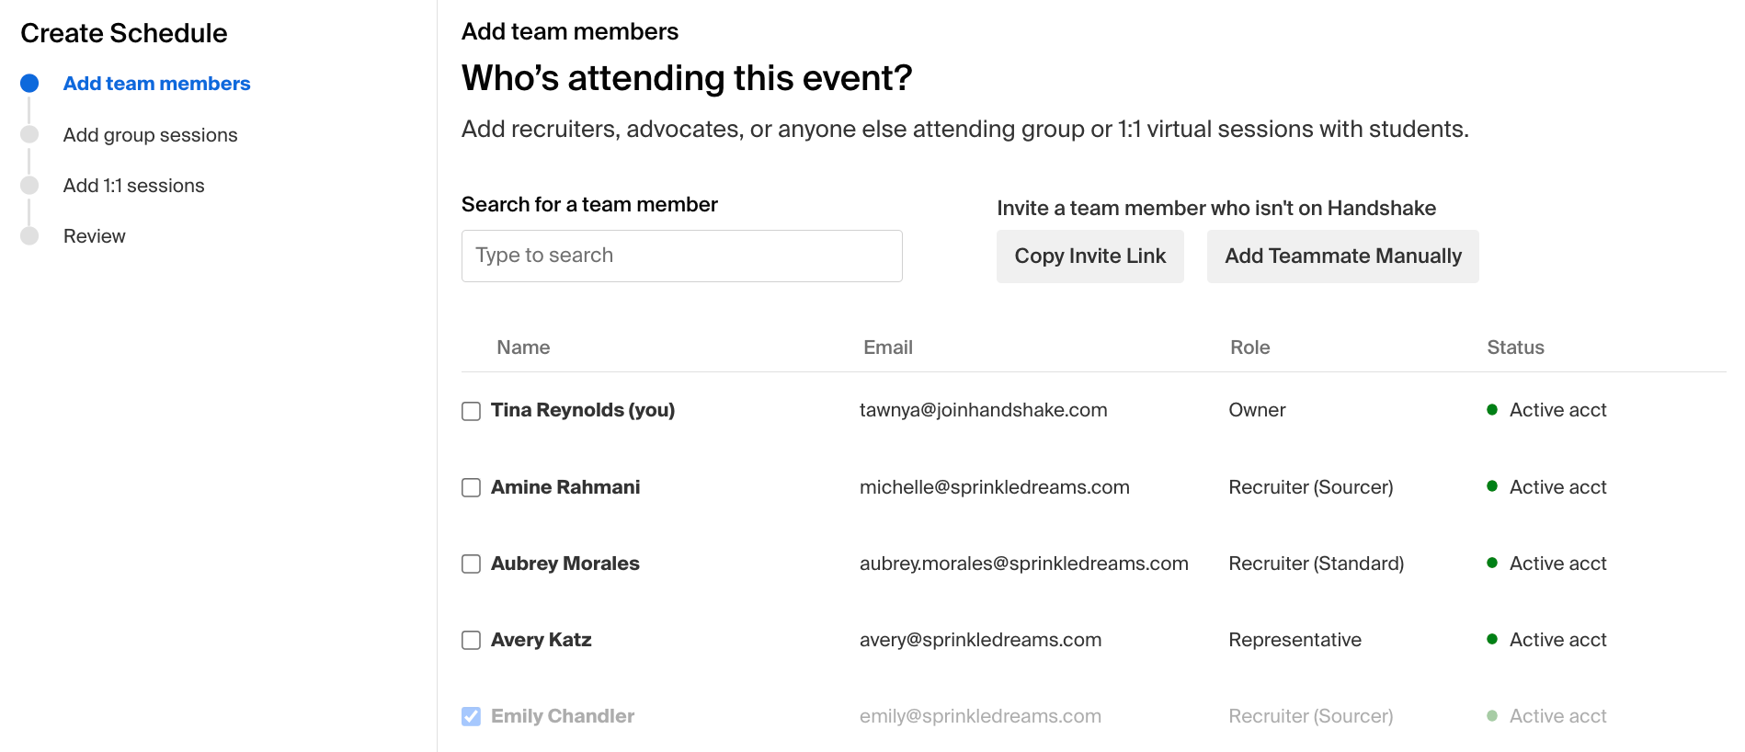Navigate to the Review step
Viewport: 1745px width, 752px height.
pos(94,235)
